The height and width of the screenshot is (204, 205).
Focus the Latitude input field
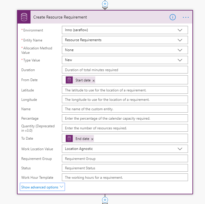(x=125, y=90)
